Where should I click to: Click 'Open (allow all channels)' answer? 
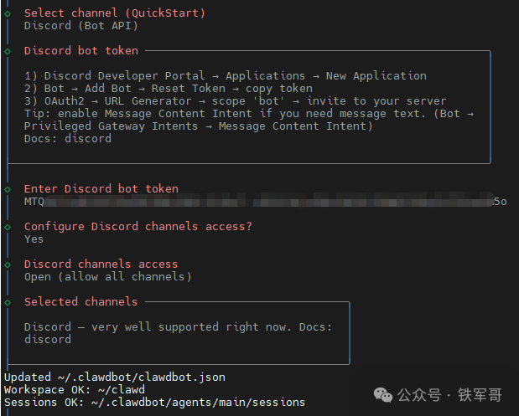coord(108,277)
